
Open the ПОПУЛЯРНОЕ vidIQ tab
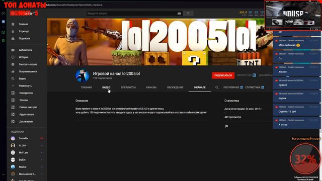tap(233, 87)
